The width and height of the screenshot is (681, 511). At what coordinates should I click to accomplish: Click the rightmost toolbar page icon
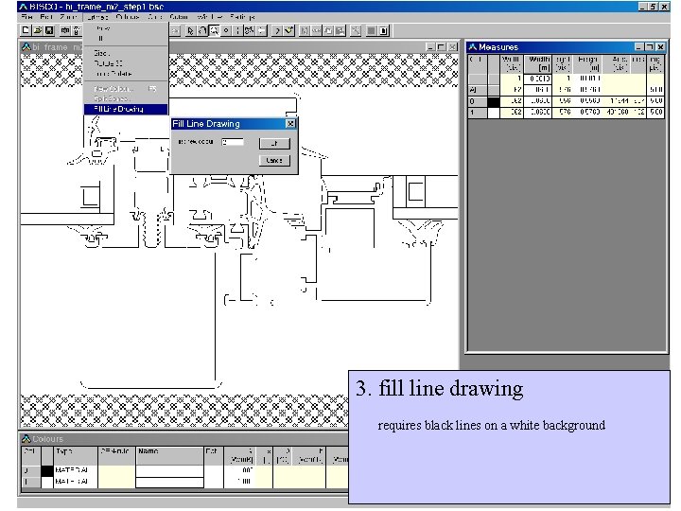[x=384, y=30]
